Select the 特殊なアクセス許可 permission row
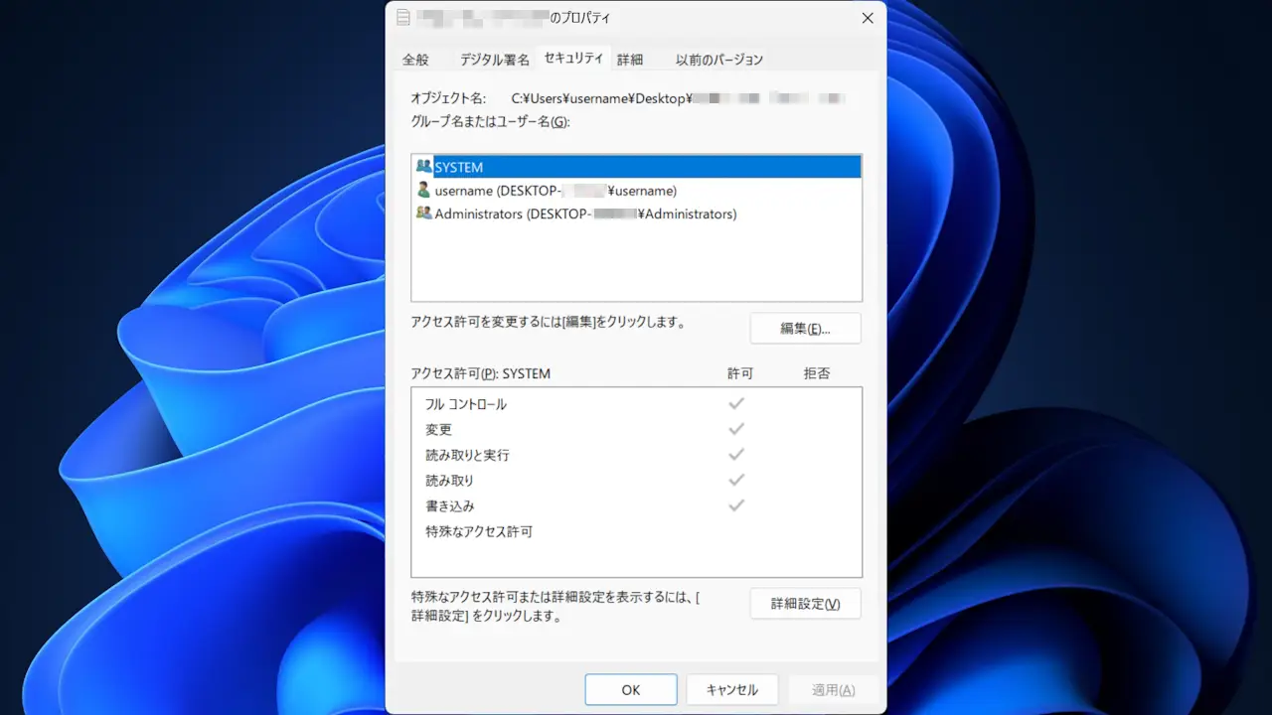 (479, 531)
